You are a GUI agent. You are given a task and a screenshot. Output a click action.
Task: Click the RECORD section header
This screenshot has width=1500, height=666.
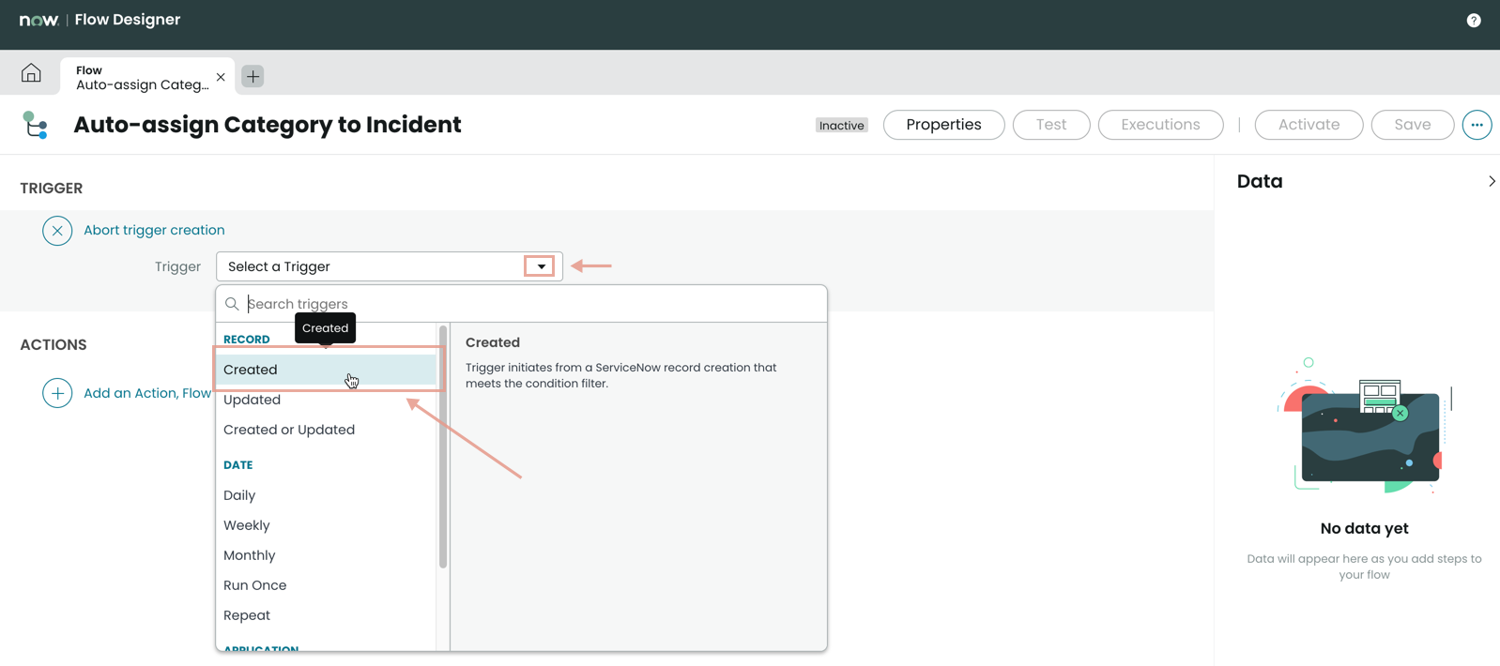247,340
